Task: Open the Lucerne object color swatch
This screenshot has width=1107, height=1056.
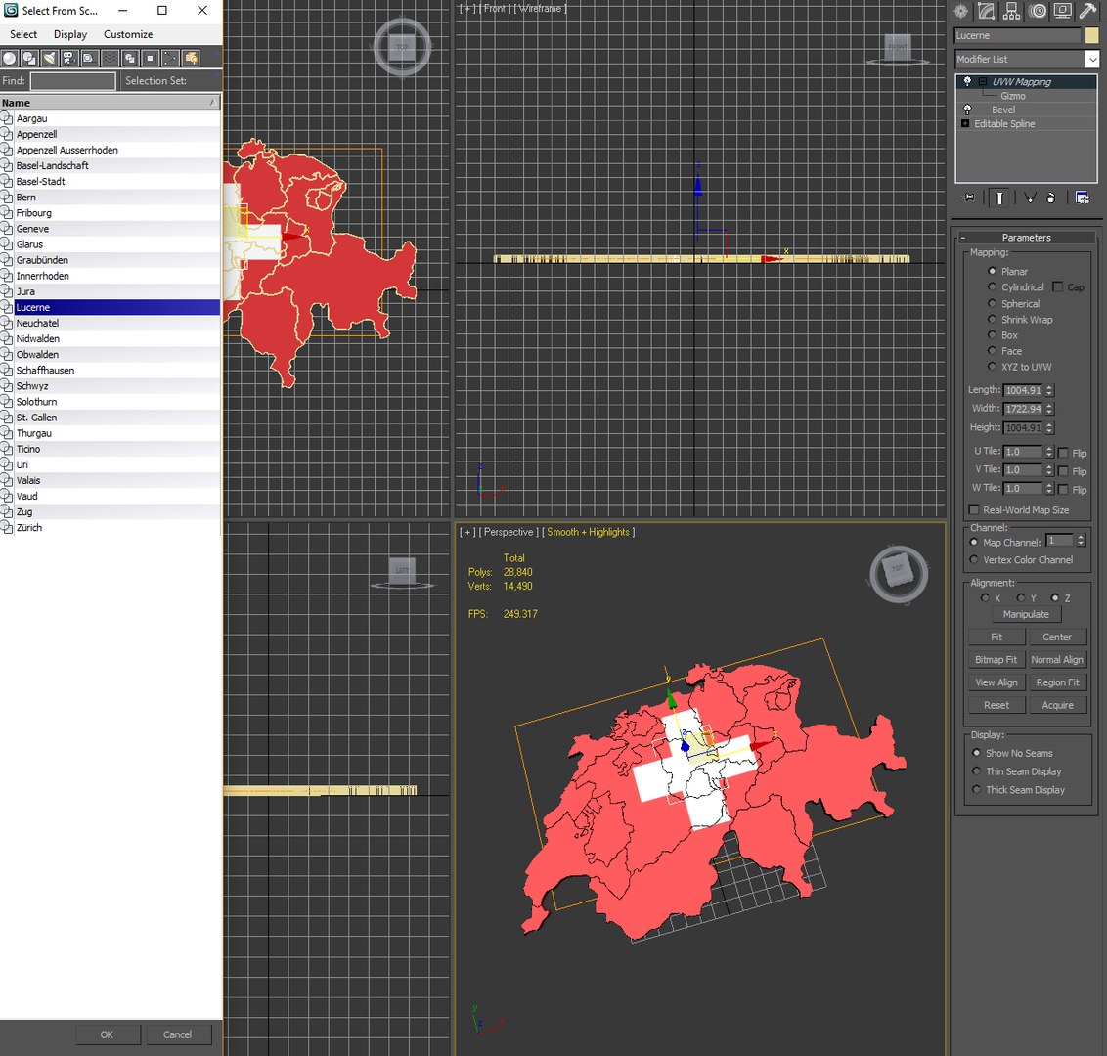Action: [1091, 35]
